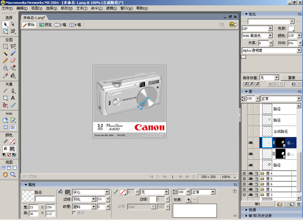Viewport: 303px width, 220px height.
Task: Click the Properties panel help button
Action: coord(235,191)
